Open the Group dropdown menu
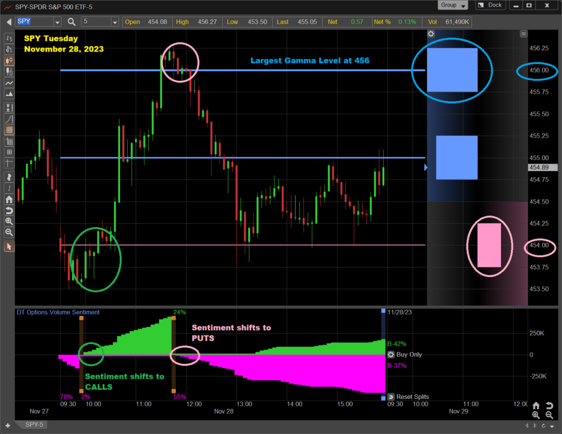The image size is (562, 434). [453, 5]
